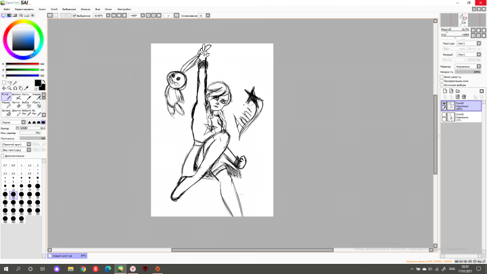487x274 pixels.
Task: Click the undo button in toolbar
Action: pyautogui.click(x=50, y=15)
